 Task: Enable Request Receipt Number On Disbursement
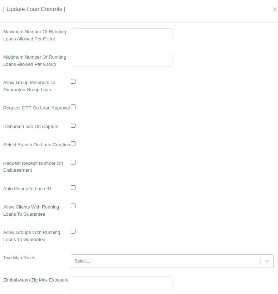tap(73, 162)
